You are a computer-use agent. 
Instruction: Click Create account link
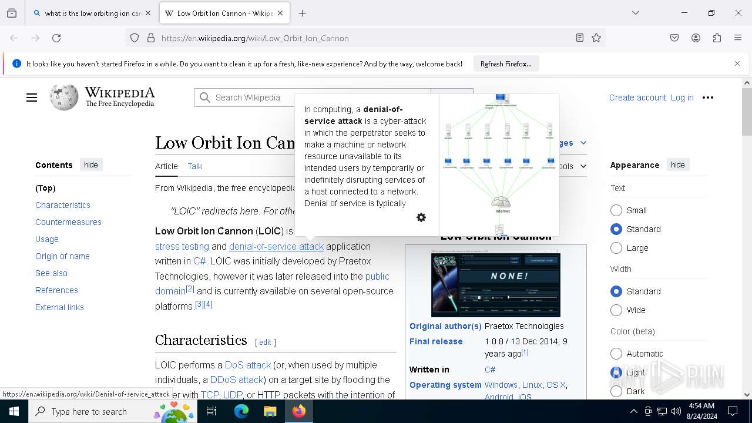click(637, 98)
